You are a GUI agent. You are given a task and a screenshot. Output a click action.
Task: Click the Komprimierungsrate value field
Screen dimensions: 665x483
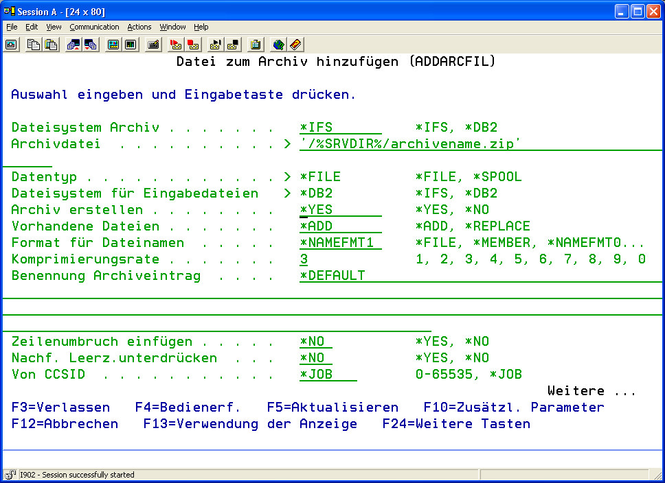coord(304,259)
